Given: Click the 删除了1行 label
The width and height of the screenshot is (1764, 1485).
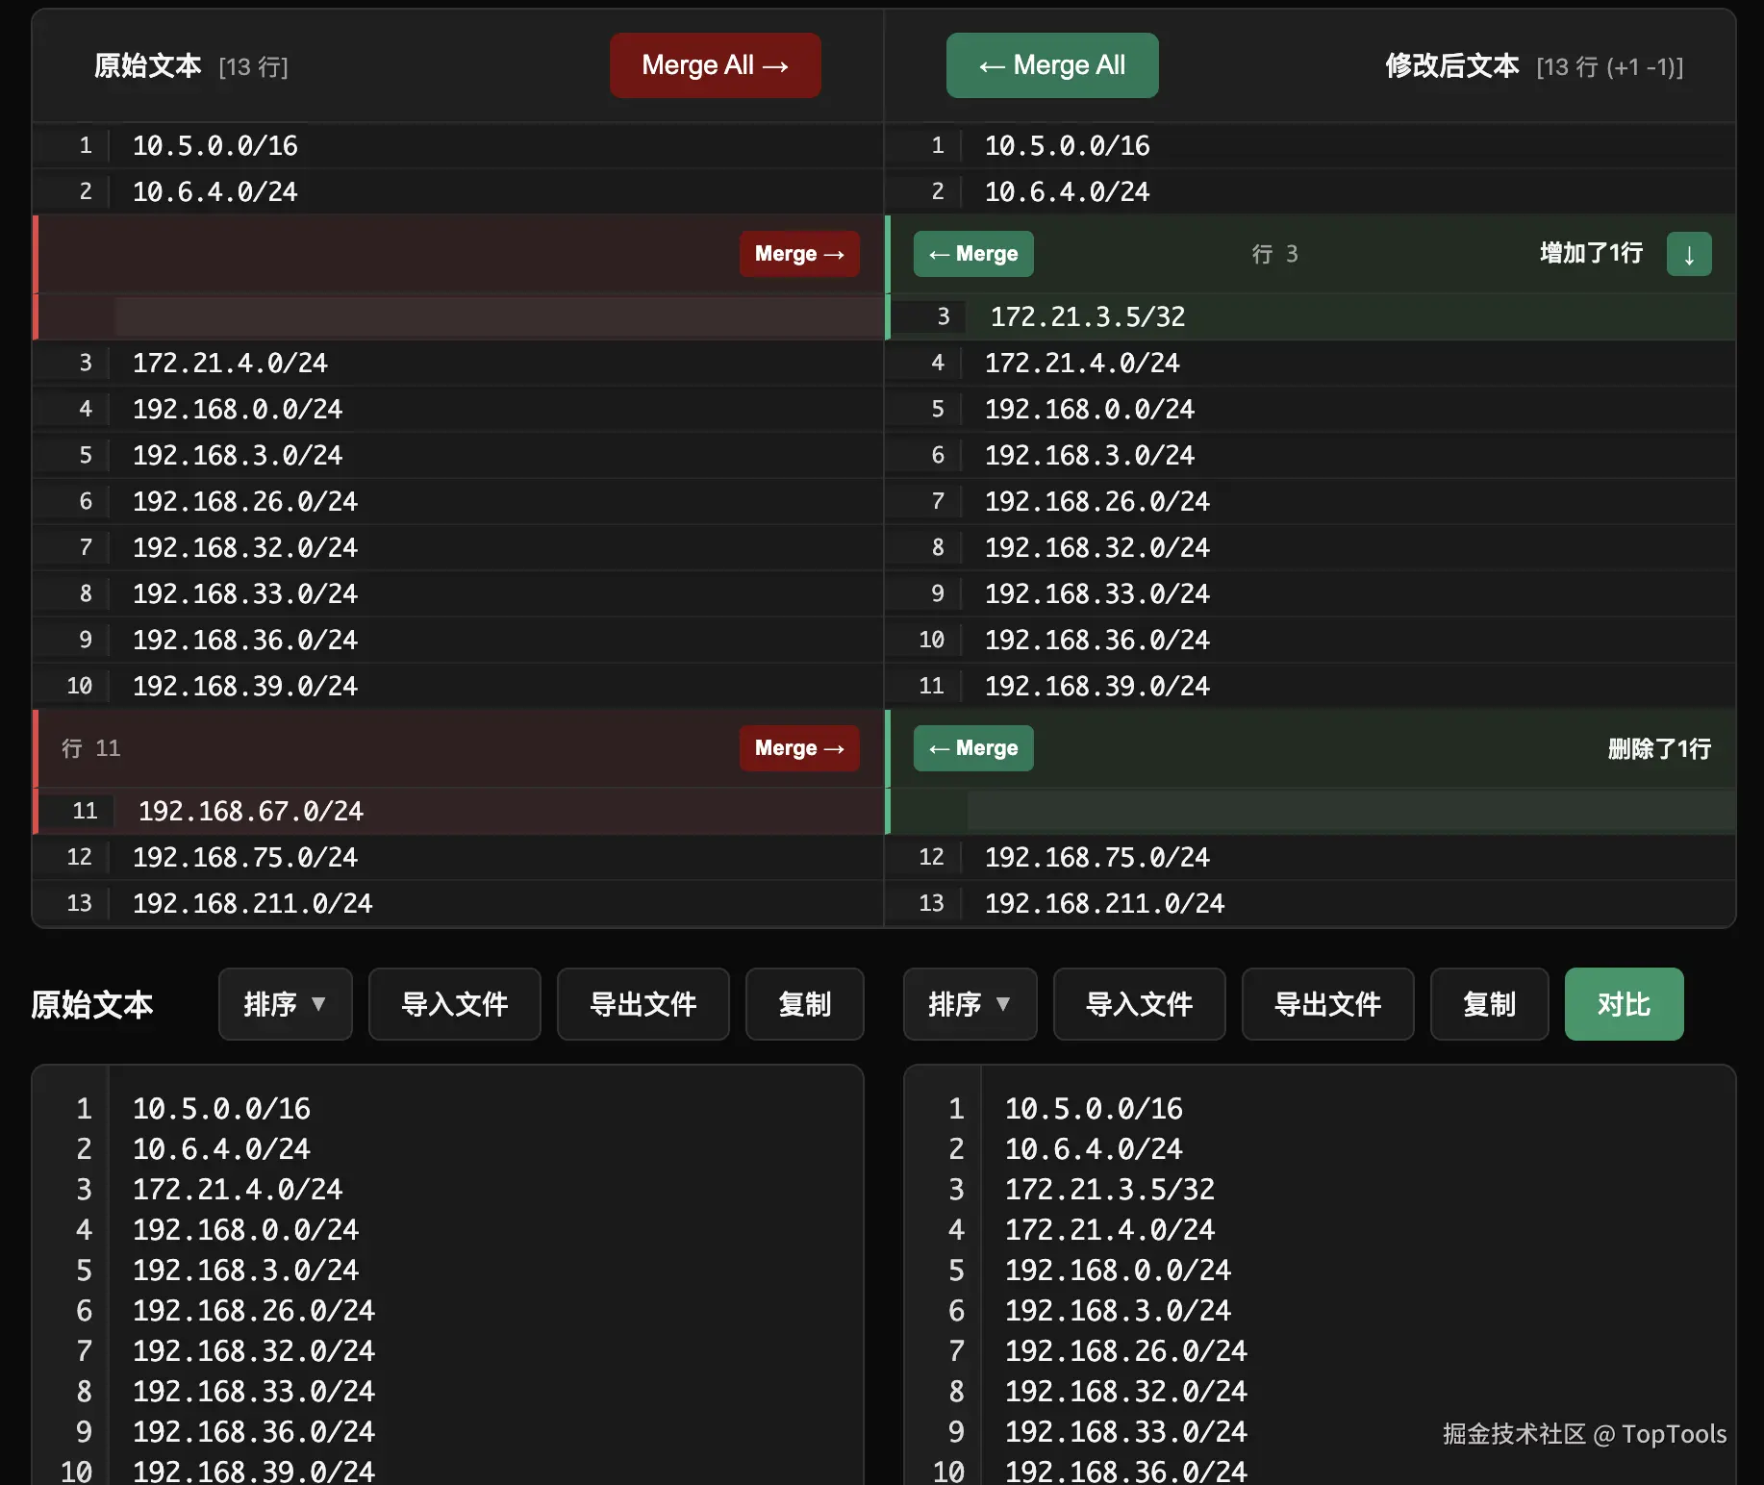Looking at the screenshot, I should (x=1659, y=748).
